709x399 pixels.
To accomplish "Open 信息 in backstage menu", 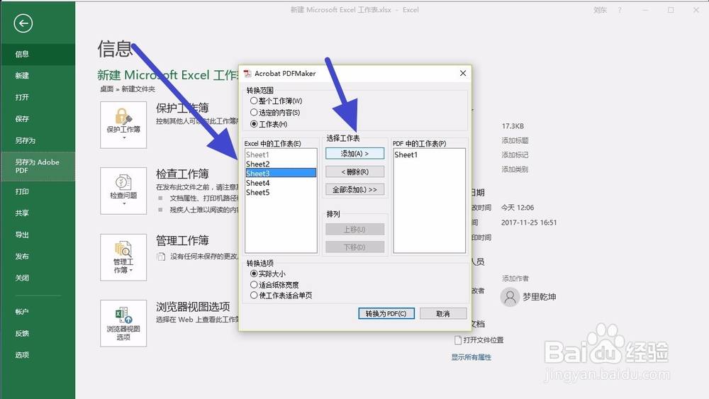I will pos(38,55).
